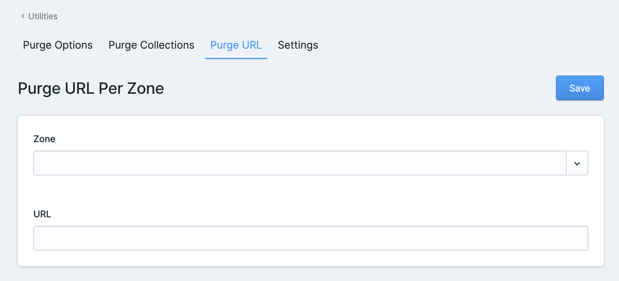Go back to the Utilities page

click(43, 16)
